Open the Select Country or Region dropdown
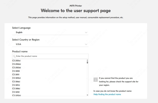The height and width of the screenshot is (103, 158). tap(50, 44)
